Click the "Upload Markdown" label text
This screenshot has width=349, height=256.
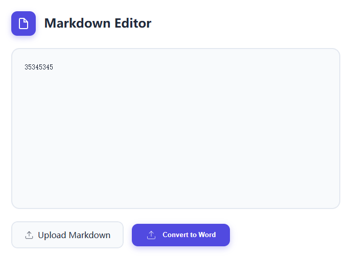point(74,235)
